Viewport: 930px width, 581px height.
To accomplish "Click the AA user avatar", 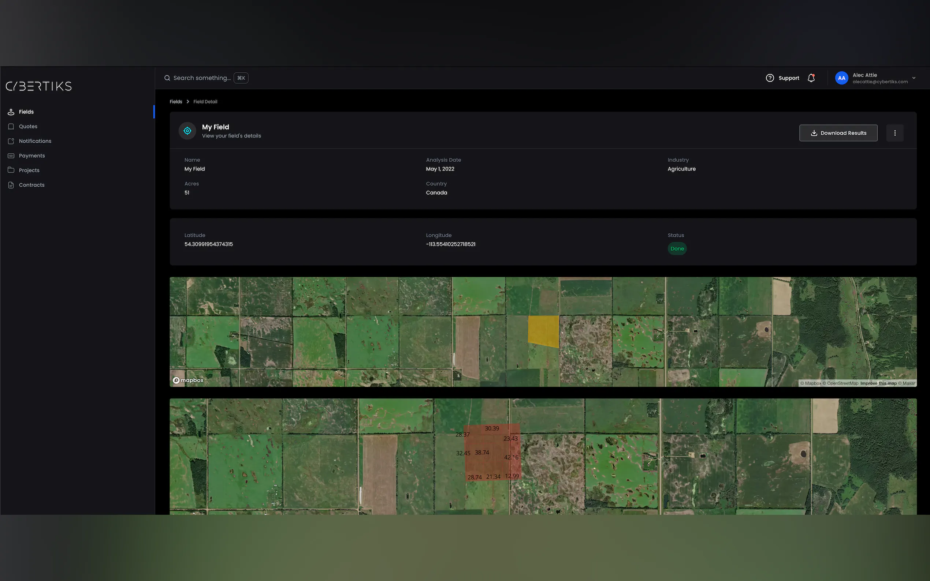I will pyautogui.click(x=841, y=78).
